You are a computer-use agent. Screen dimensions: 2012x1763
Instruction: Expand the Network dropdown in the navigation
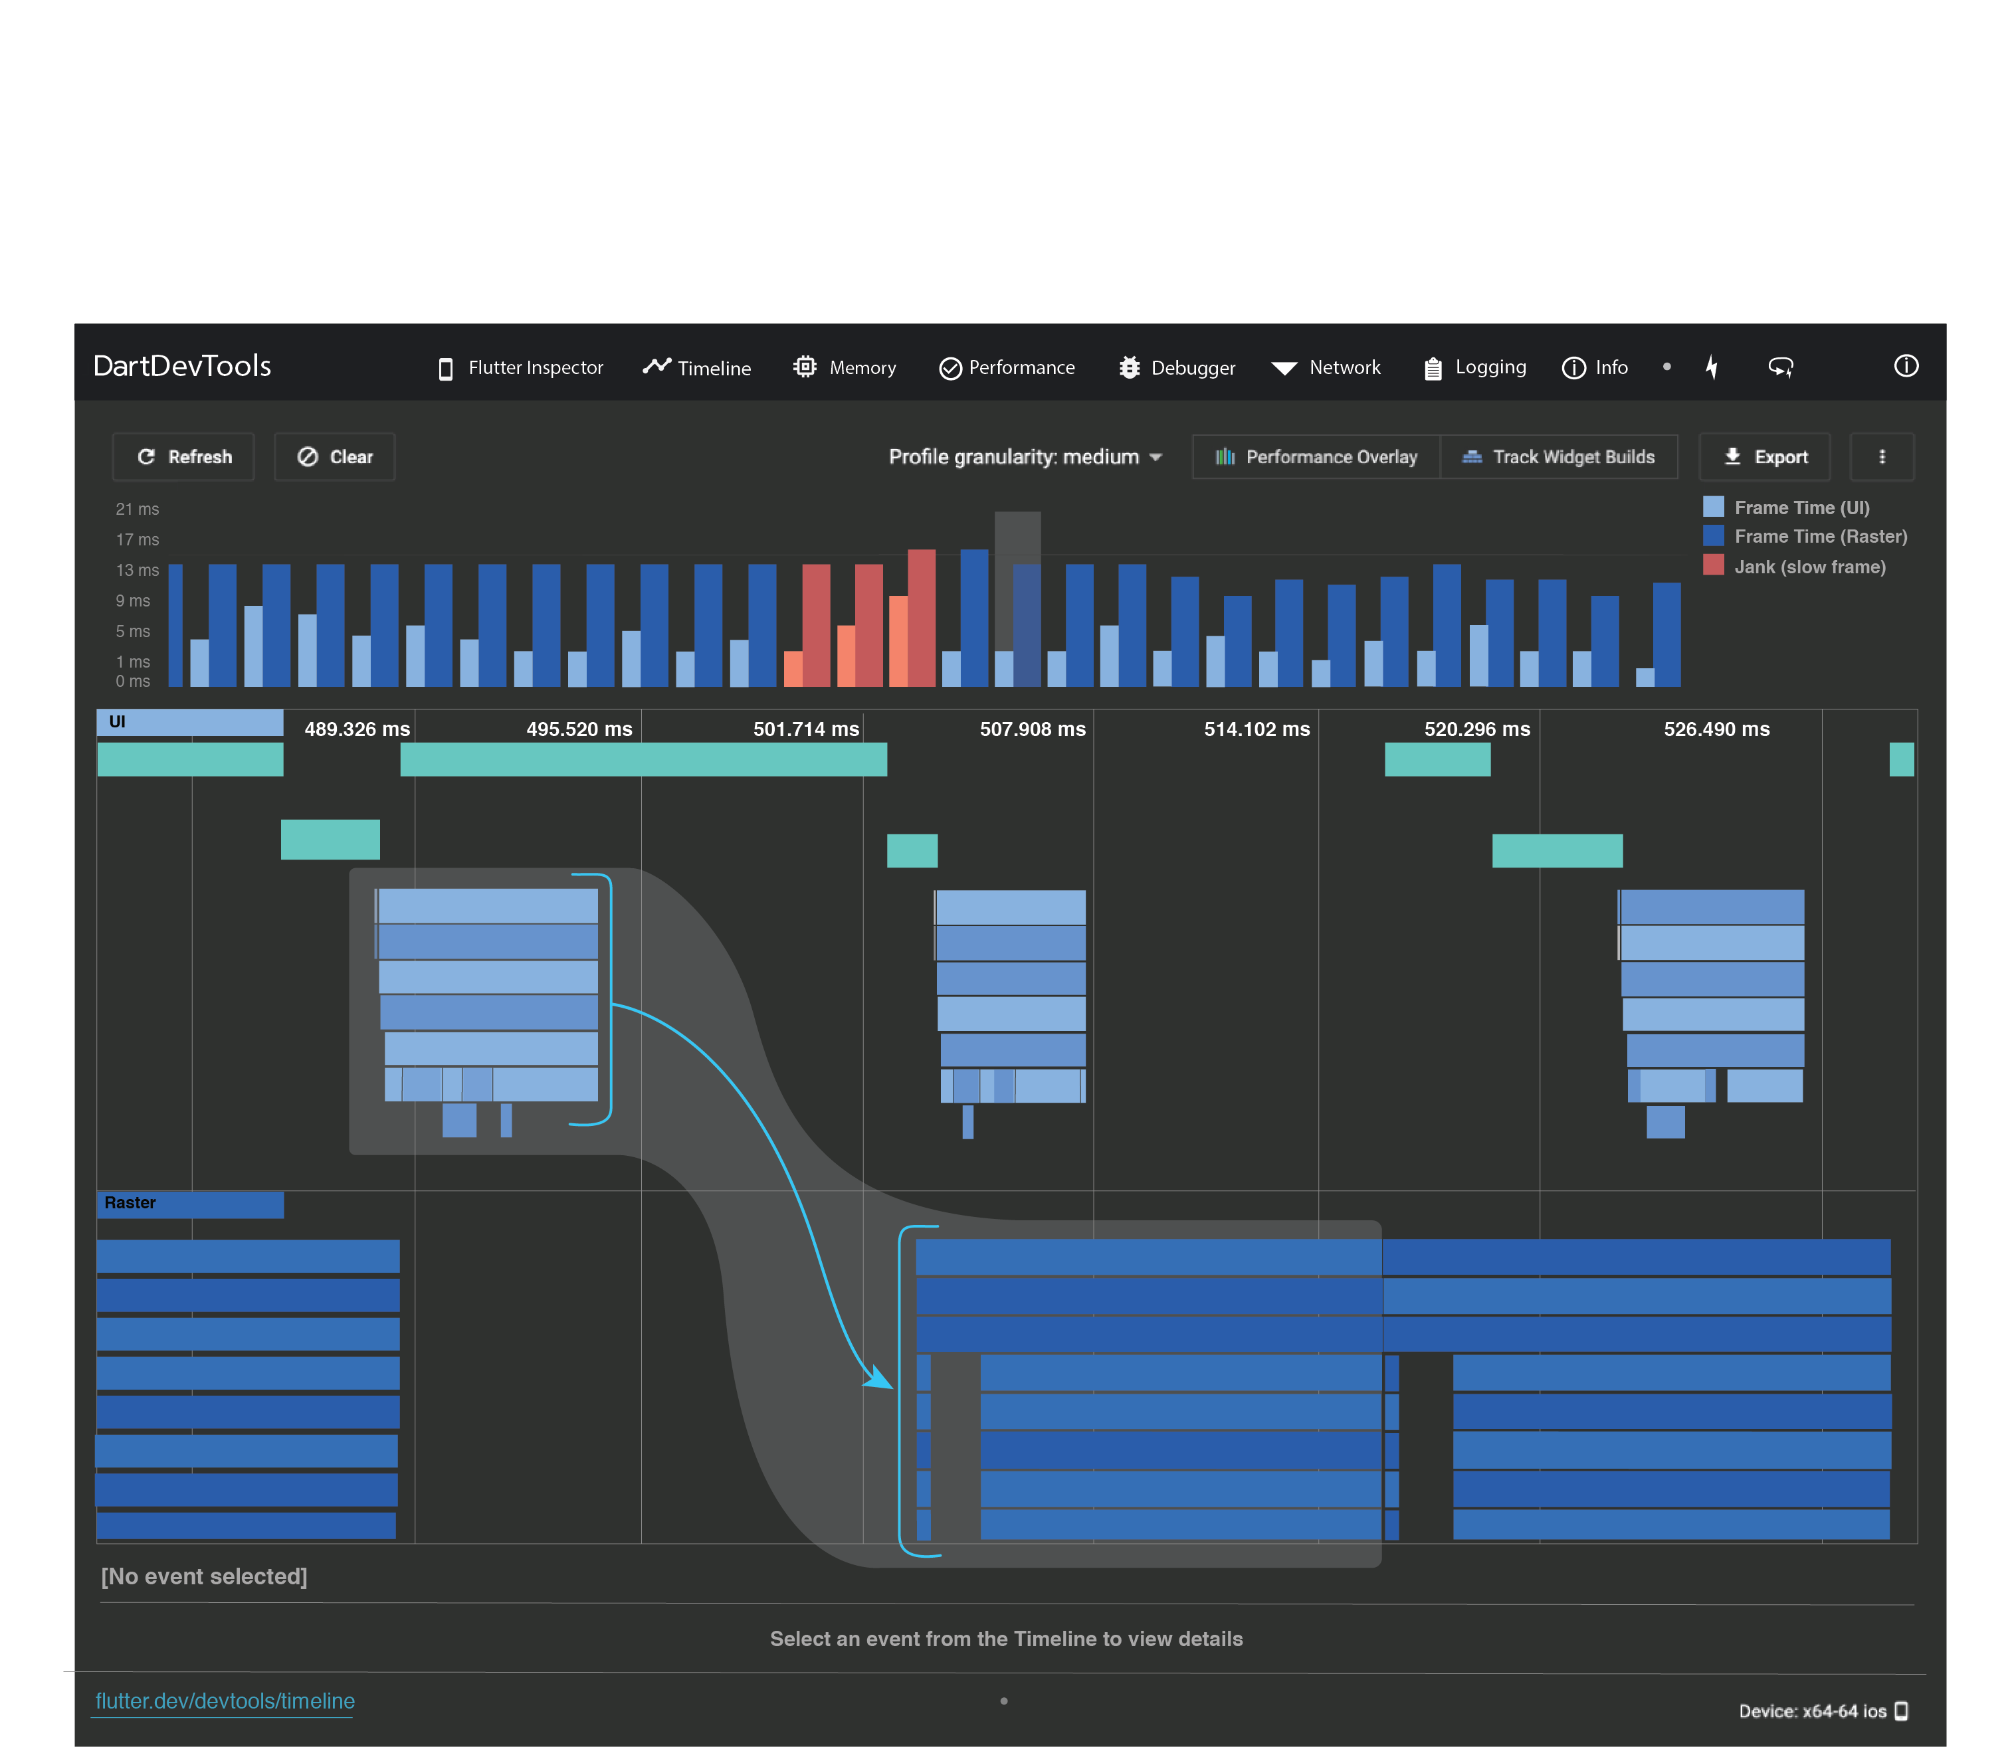tap(1326, 367)
